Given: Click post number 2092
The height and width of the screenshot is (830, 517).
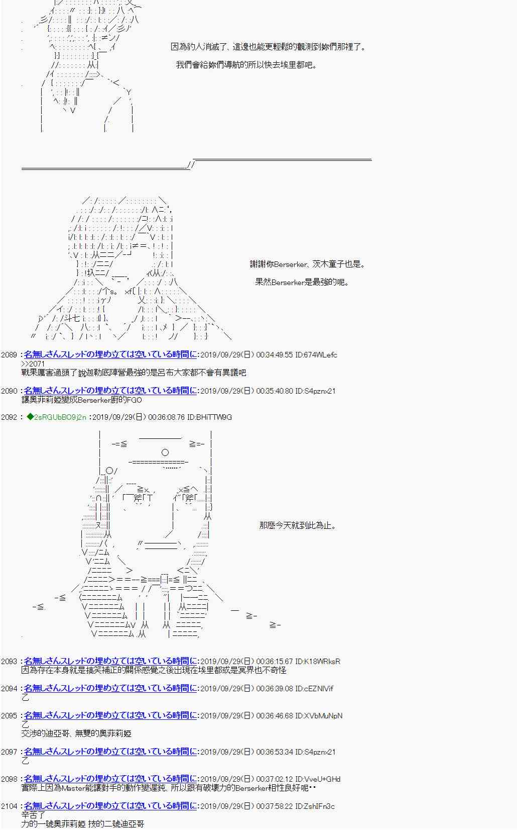Looking at the screenshot, I should pyautogui.click(x=9, y=417).
